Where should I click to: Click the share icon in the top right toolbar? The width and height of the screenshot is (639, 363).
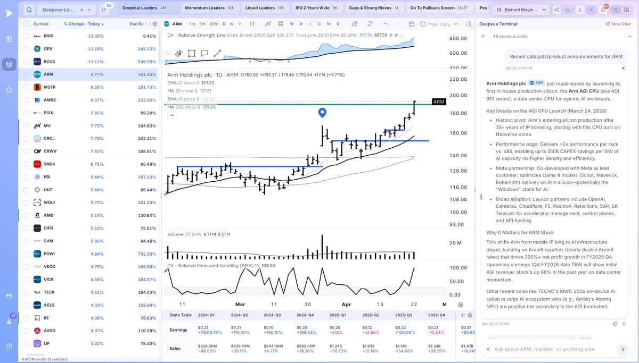[557, 10]
